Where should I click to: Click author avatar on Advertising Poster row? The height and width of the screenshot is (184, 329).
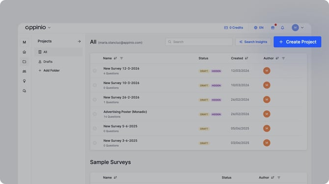[x=267, y=114]
